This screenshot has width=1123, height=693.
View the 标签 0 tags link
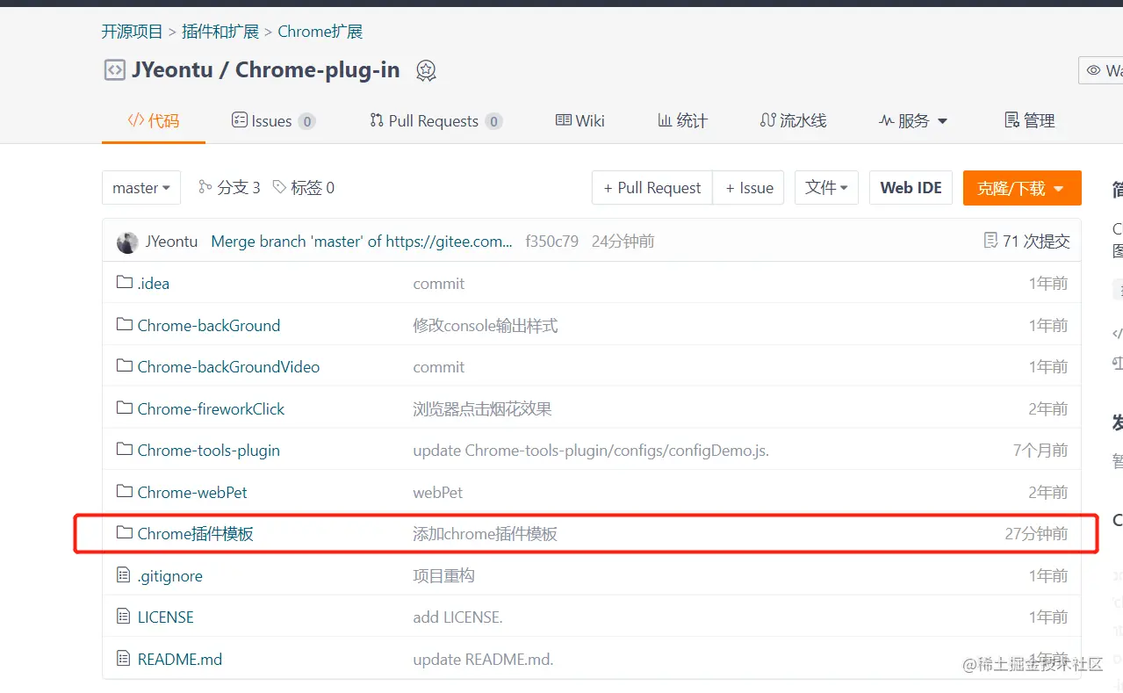303,188
